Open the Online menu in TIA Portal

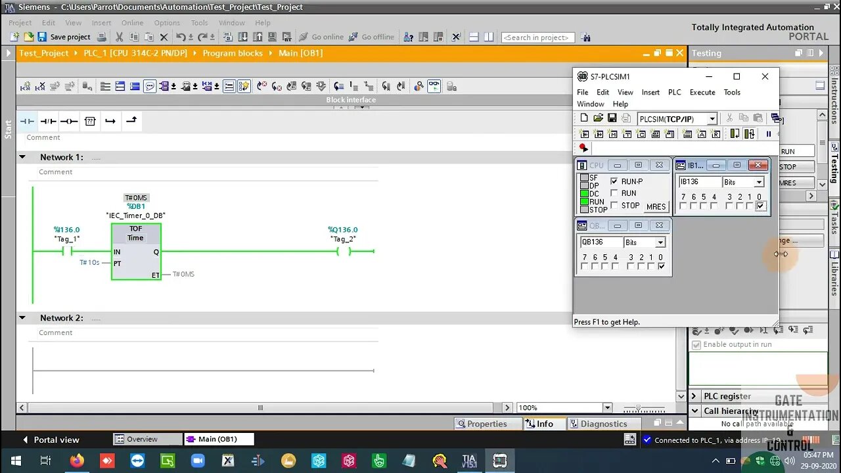click(x=132, y=22)
